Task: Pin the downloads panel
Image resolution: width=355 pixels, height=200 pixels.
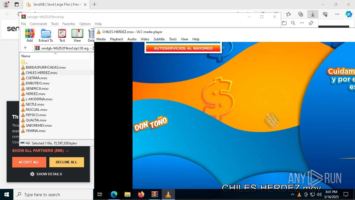Action: click(311, 23)
